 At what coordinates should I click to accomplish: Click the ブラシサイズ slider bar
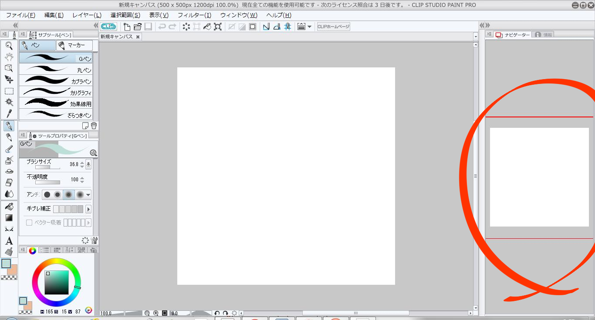[x=47, y=167]
